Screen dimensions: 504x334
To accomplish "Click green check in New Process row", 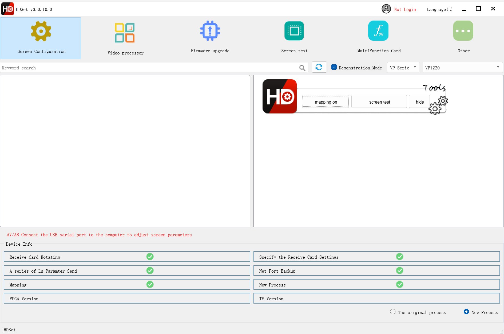I will [x=400, y=284].
